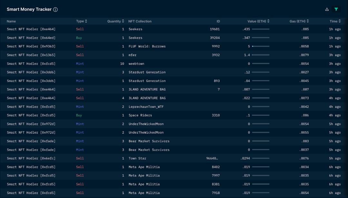Open Smart NFT Hodler [0x6efc] wallet

[31, 159]
